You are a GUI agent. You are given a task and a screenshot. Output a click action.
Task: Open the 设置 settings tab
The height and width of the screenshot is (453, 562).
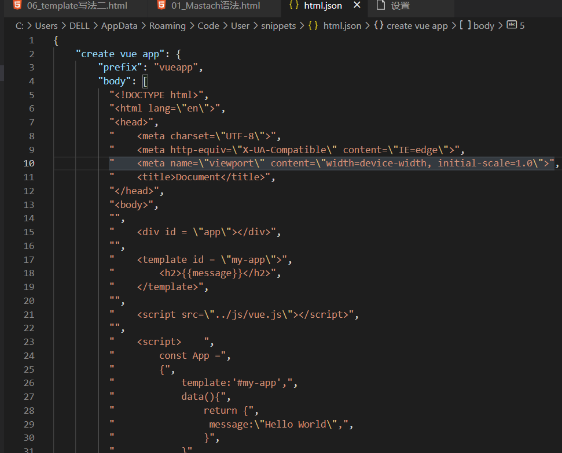pyautogui.click(x=400, y=6)
